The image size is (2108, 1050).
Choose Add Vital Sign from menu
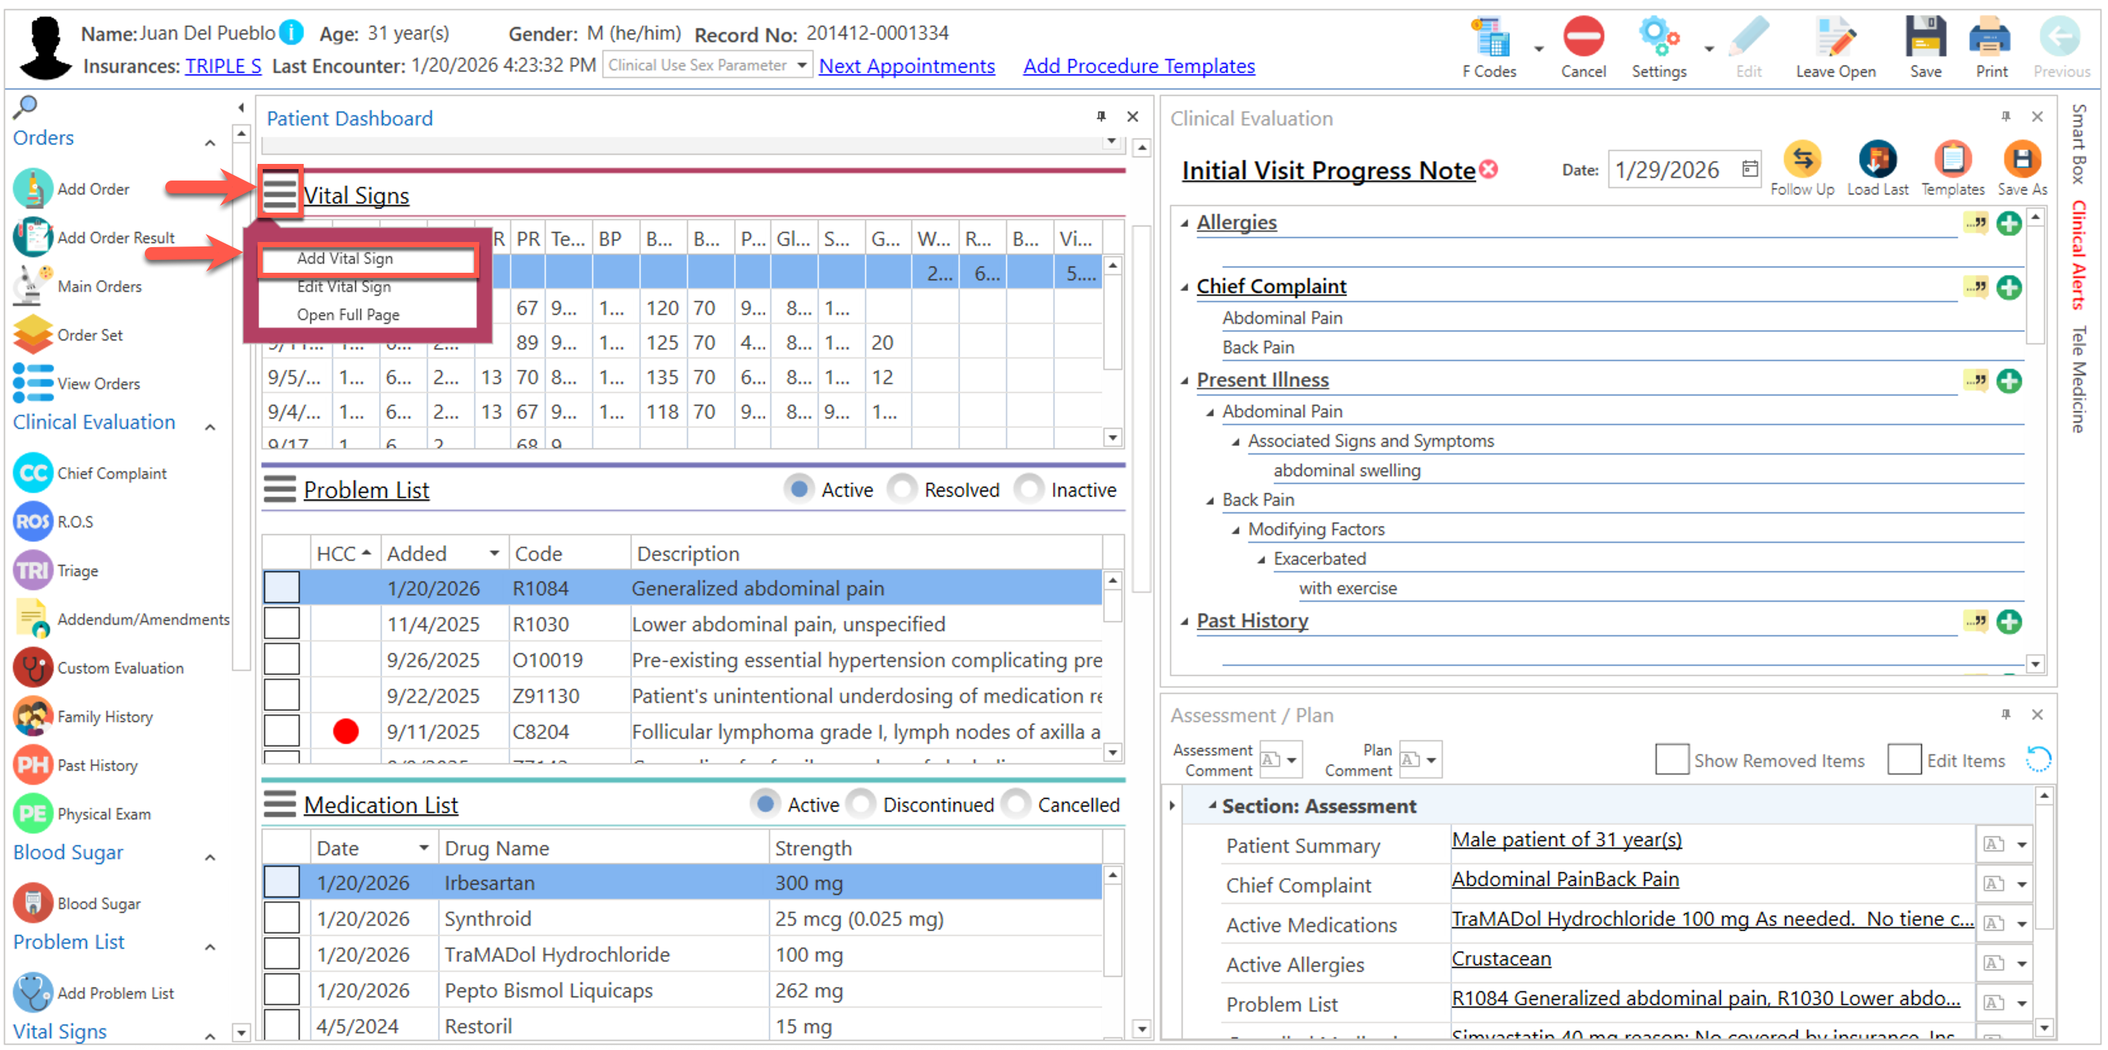coord(345,259)
